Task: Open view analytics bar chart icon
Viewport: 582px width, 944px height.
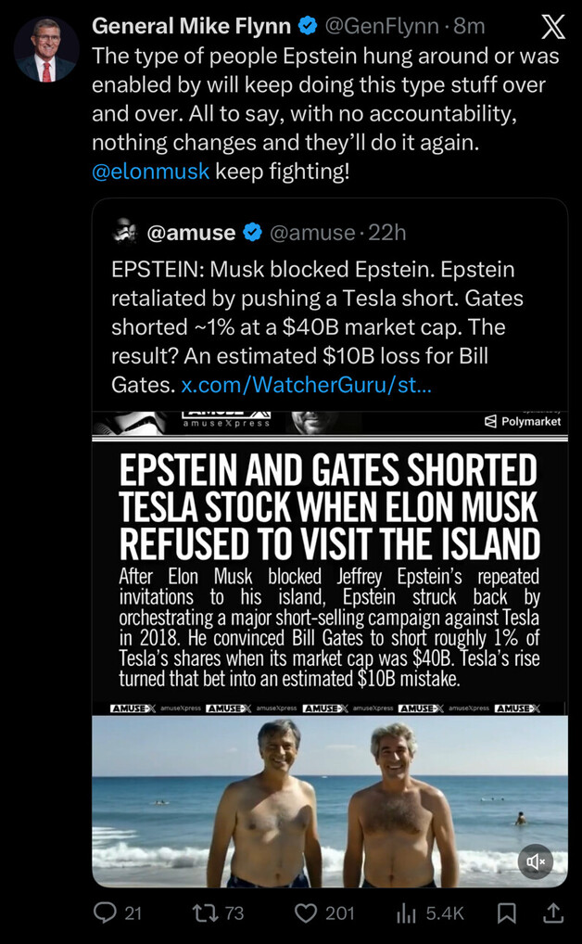Action: (x=407, y=913)
